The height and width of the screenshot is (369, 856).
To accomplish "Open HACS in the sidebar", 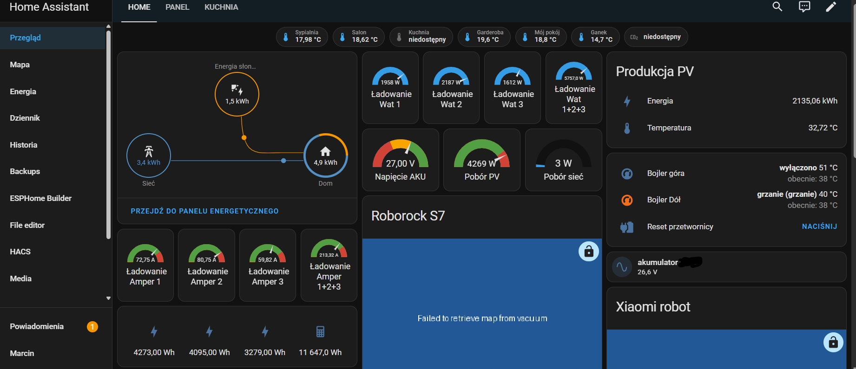I will point(53,252).
